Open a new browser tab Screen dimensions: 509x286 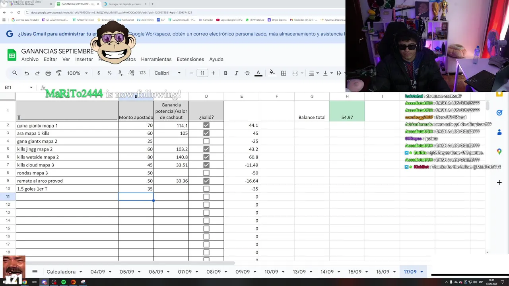coord(153,4)
